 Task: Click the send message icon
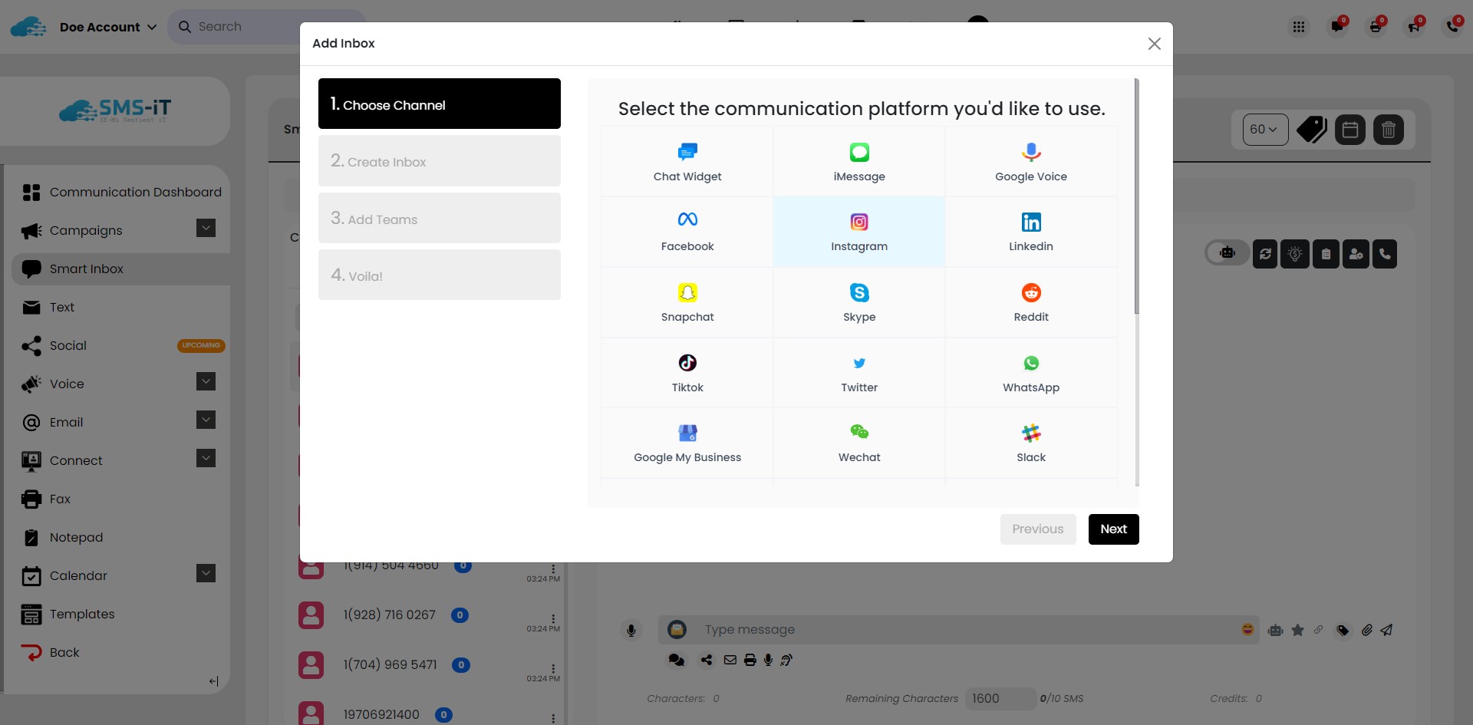(x=1386, y=631)
